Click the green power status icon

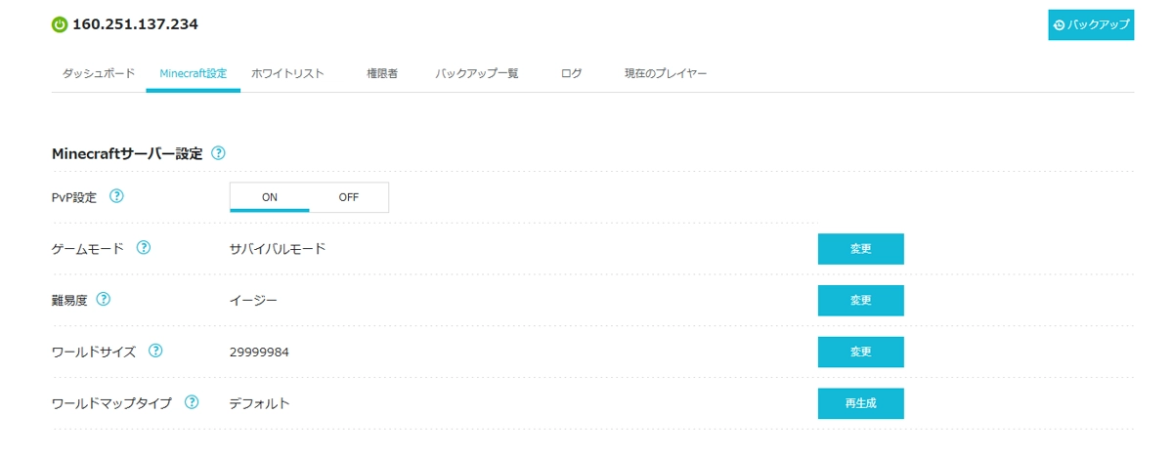(60, 24)
